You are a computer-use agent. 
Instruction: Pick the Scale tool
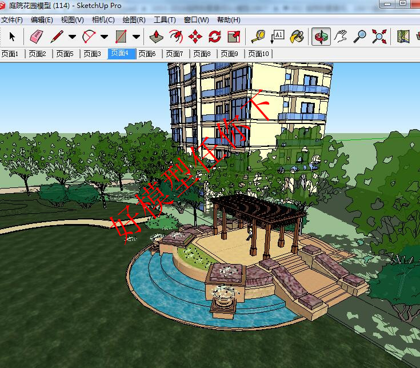click(x=234, y=37)
